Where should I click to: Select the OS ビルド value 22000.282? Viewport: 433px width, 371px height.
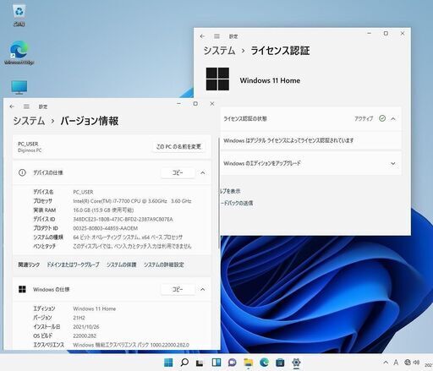[x=85, y=336]
